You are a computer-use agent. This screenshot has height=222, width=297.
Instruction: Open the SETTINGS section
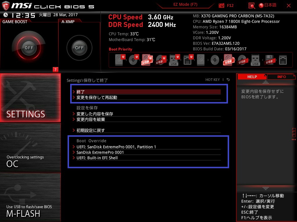click(30, 98)
